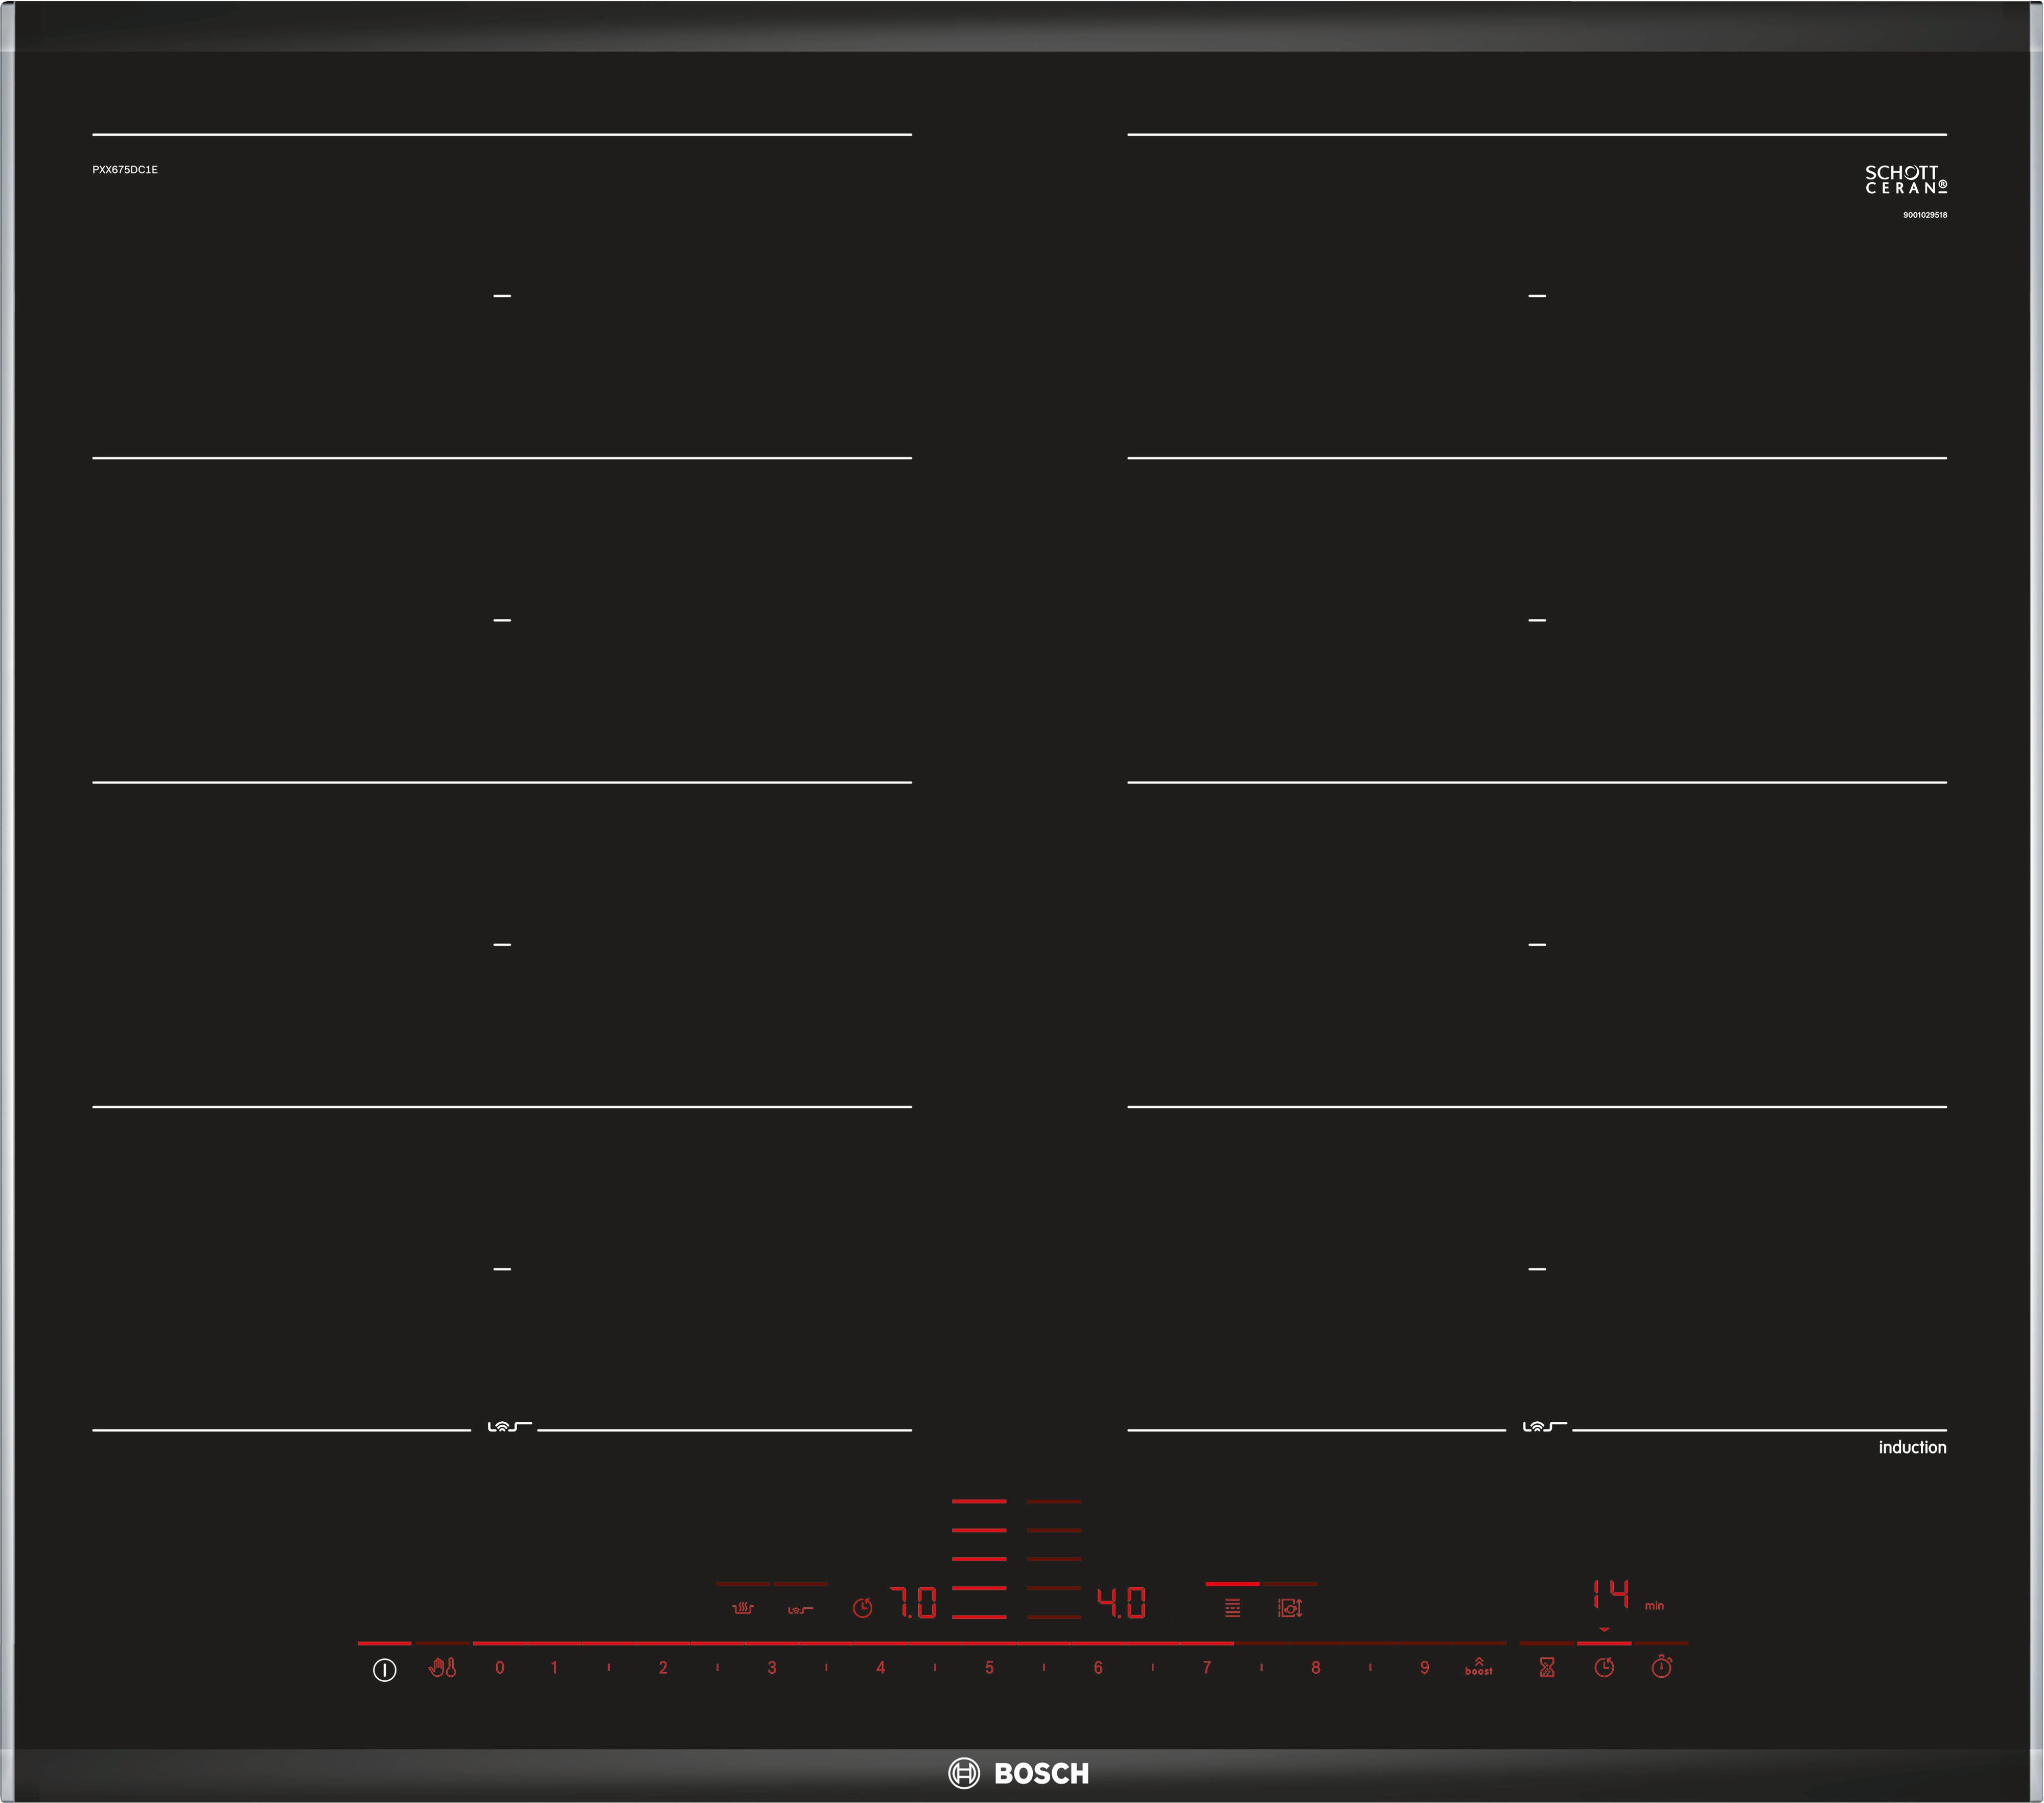Set power level to 4

880,1667
